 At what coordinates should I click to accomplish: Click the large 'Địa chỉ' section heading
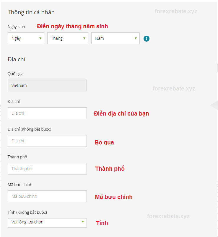click(x=17, y=59)
